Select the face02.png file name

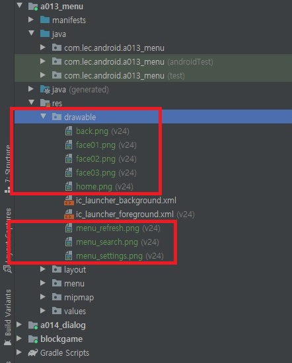pyautogui.click(x=96, y=159)
